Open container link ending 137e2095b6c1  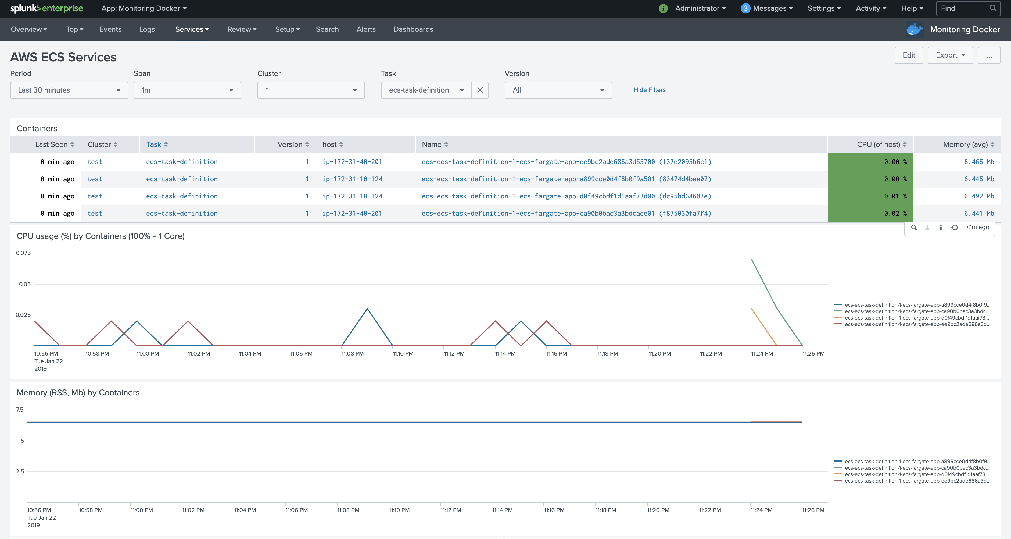[566, 162]
